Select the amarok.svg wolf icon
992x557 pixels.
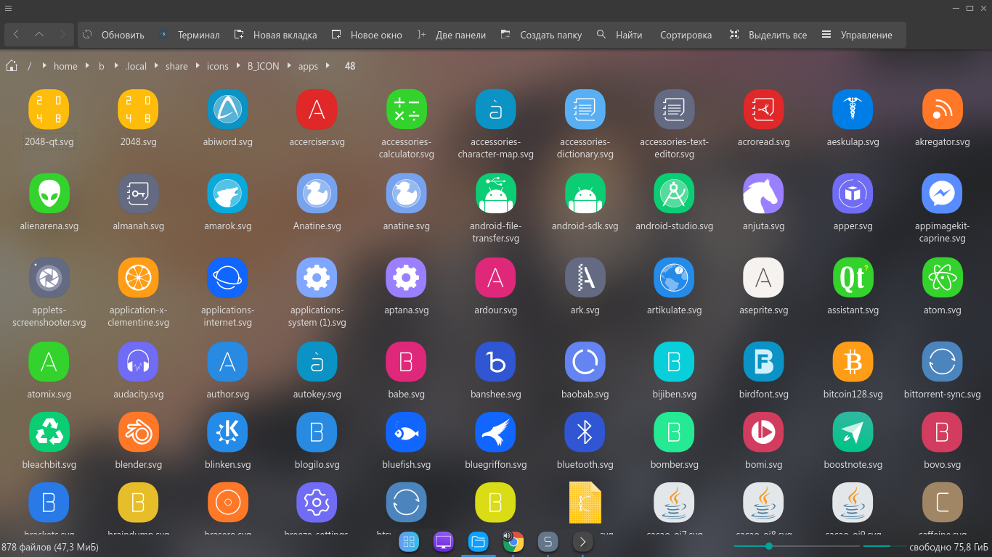pyautogui.click(x=227, y=194)
